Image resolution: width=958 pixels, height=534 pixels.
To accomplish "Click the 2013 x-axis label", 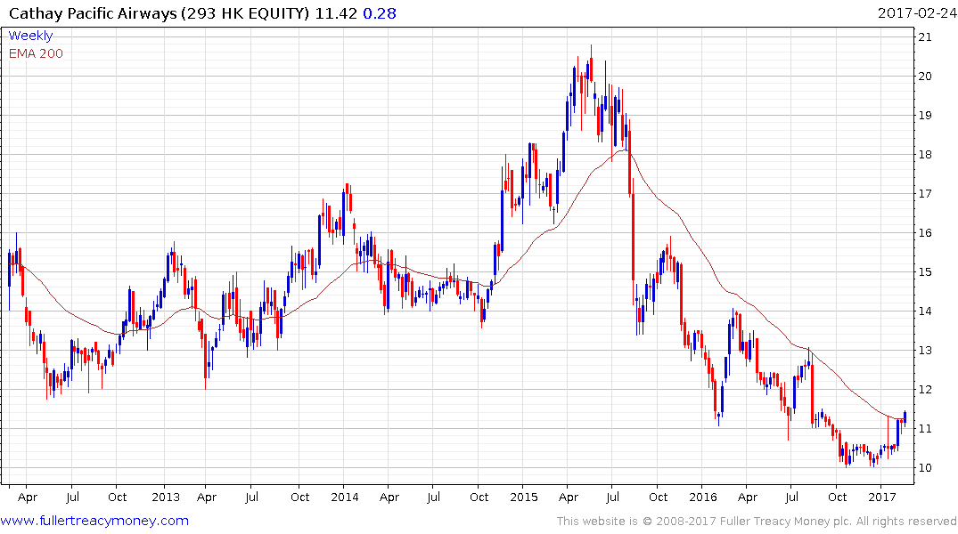I will point(166,497).
